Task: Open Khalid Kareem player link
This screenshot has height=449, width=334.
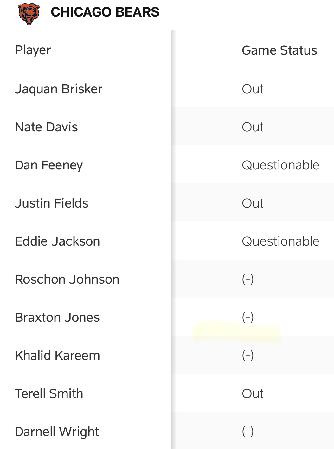Action: pos(57,355)
